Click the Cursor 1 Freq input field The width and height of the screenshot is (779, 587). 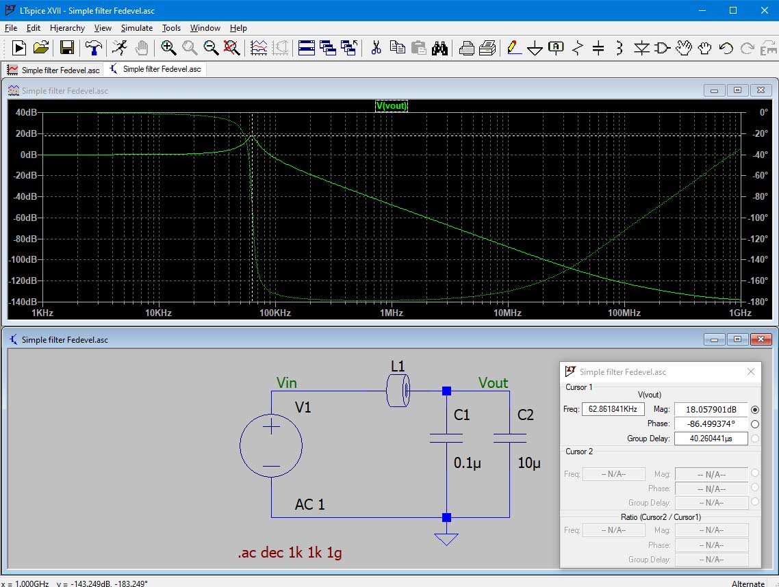pos(613,410)
